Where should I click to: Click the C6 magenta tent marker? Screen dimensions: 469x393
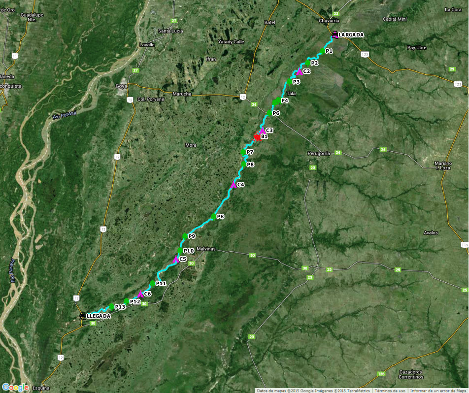click(140, 294)
